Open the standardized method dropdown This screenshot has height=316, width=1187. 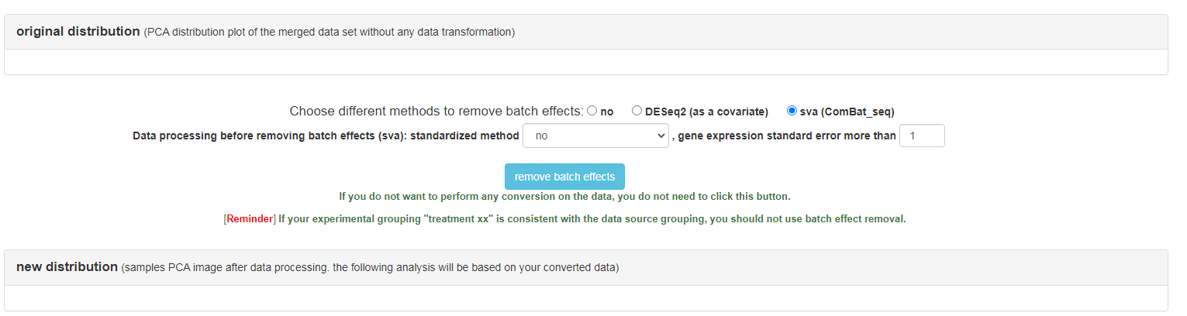[595, 136]
